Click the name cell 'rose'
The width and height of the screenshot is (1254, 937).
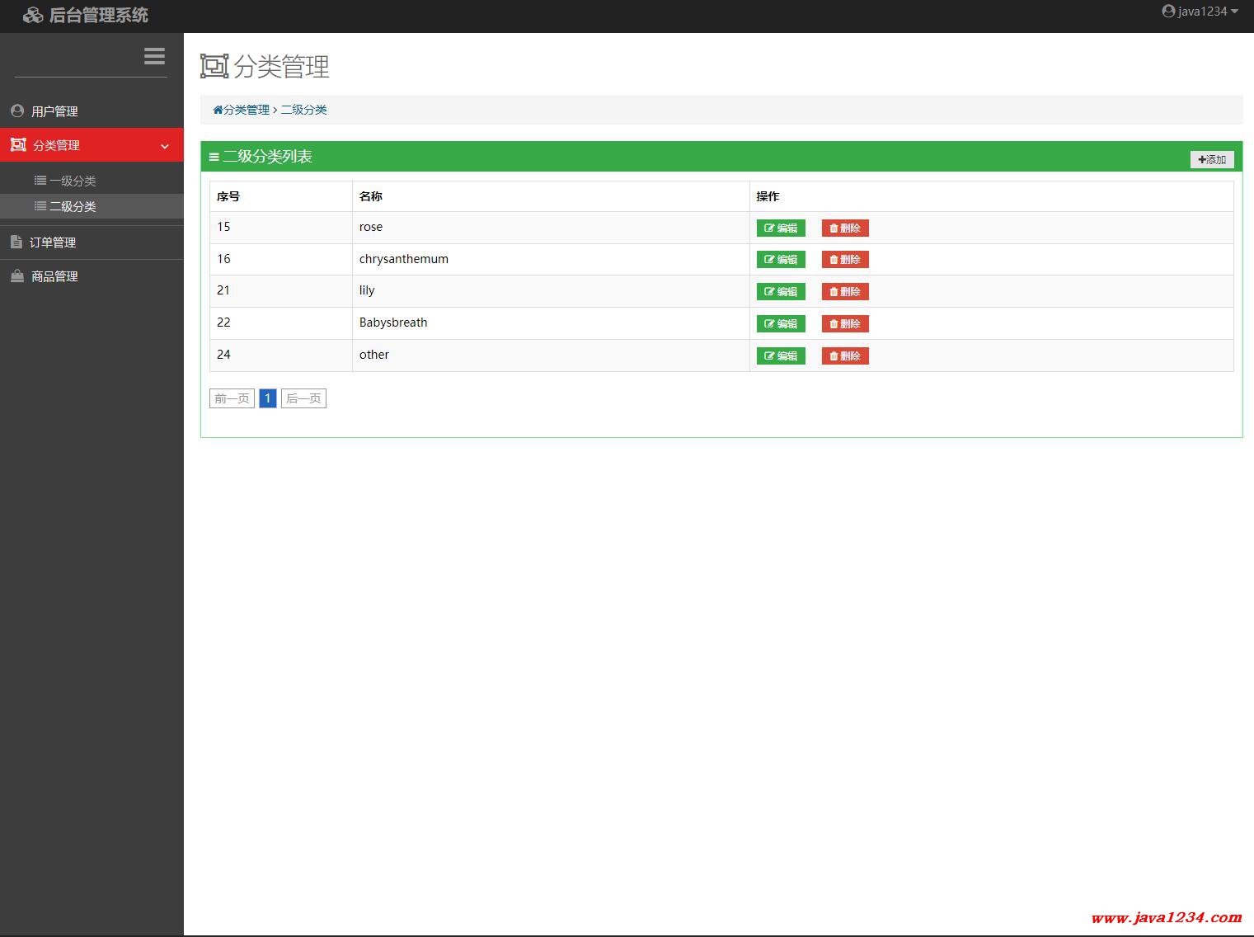551,228
